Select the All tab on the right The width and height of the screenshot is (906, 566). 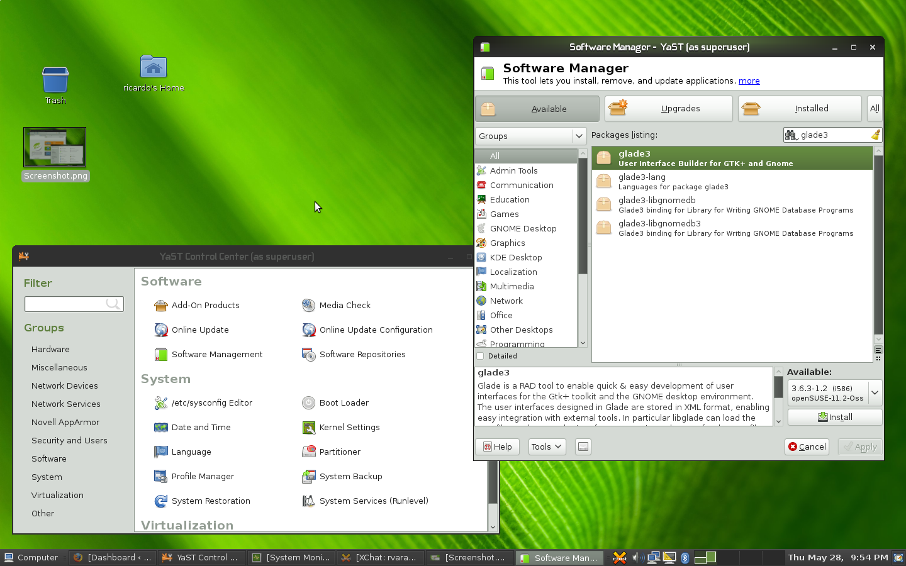875,108
